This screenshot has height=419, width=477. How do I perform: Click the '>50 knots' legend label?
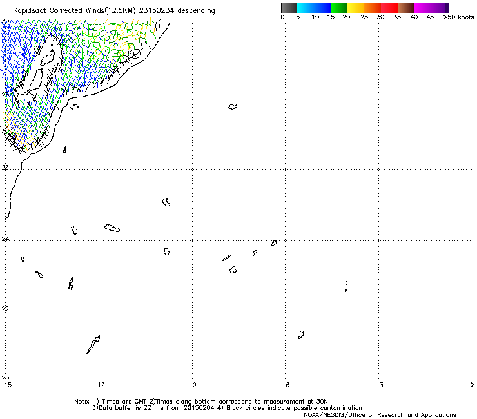[458, 17]
